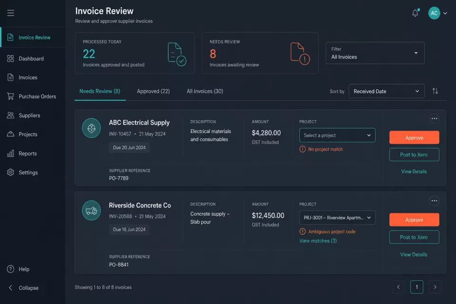Viewport: 456px width, 304px height.
Task: Click the Processed Today document-check icon
Action: point(177,54)
